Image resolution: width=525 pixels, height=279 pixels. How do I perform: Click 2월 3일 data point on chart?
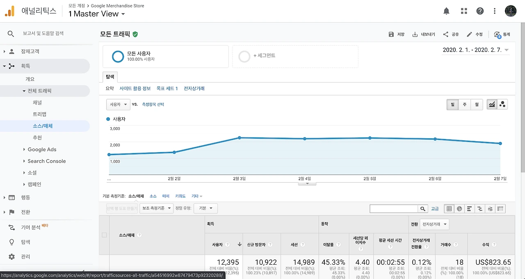[x=239, y=138]
